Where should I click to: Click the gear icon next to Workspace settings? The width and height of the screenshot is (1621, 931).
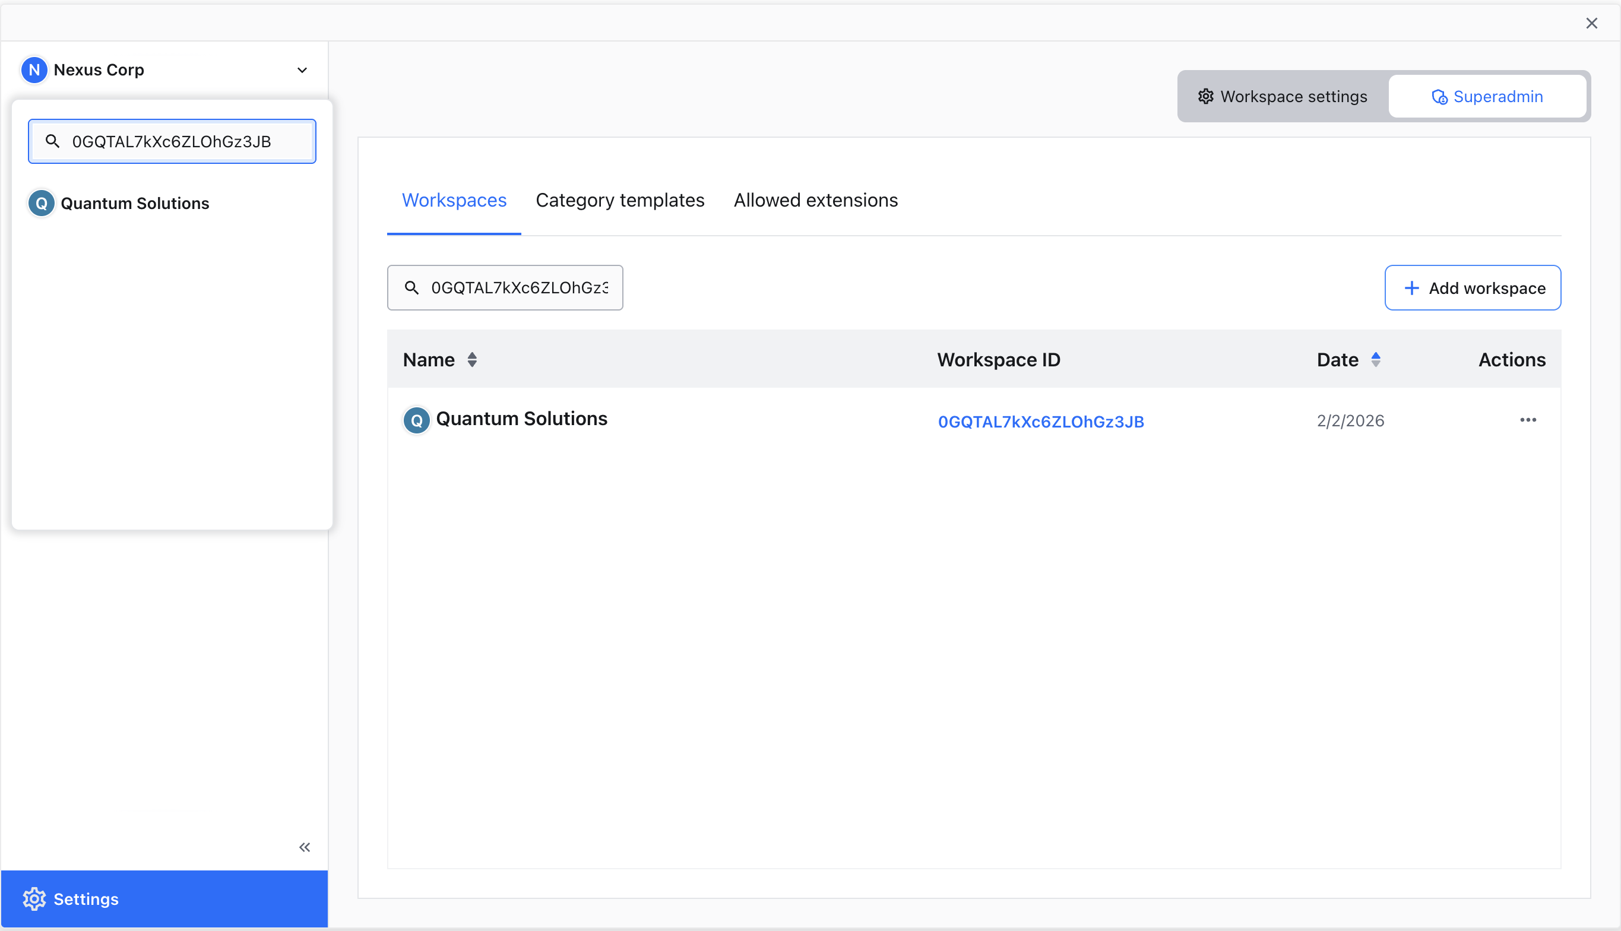click(x=1206, y=96)
